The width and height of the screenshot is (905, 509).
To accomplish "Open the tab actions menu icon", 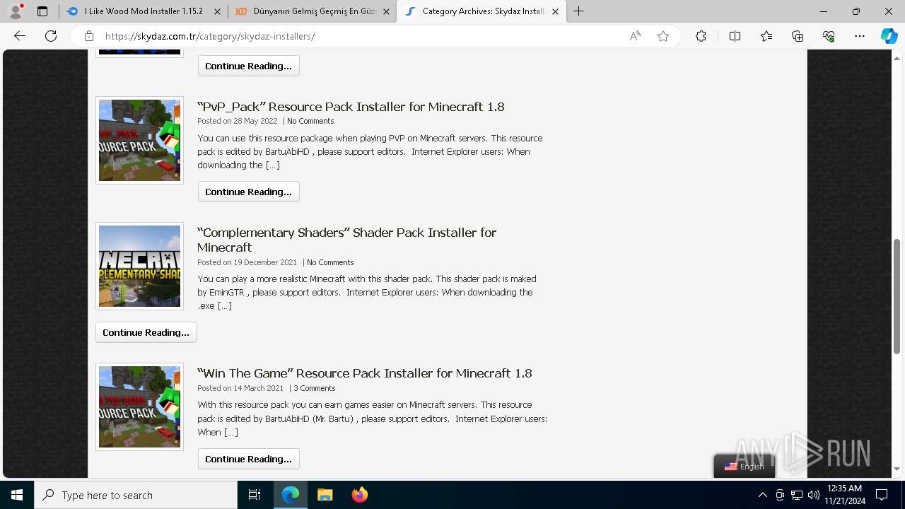I will (42, 11).
